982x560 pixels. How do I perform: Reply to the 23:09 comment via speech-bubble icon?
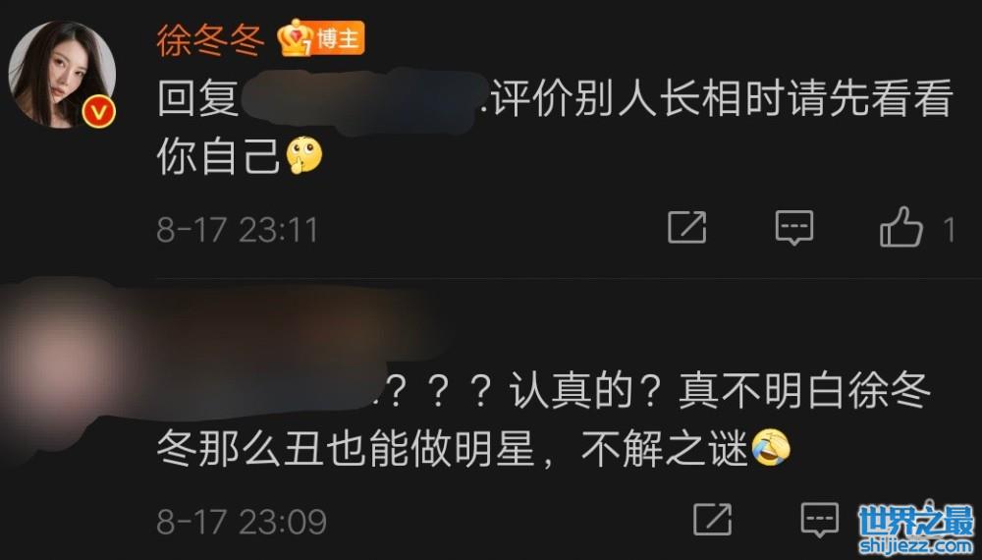click(x=820, y=519)
